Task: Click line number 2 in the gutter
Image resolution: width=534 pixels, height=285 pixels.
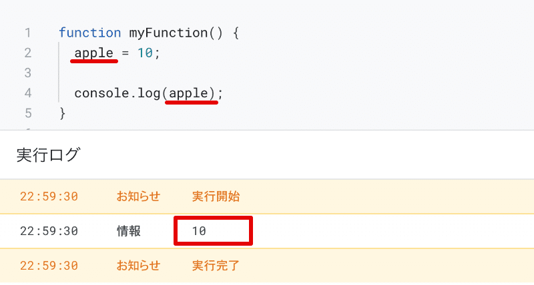Action: pos(28,53)
